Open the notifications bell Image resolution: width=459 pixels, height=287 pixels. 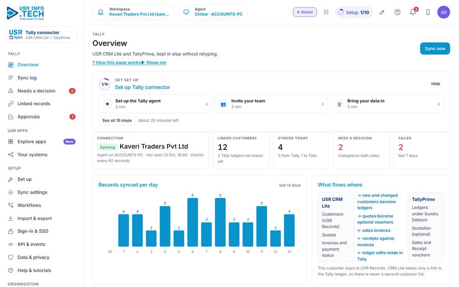(413, 12)
